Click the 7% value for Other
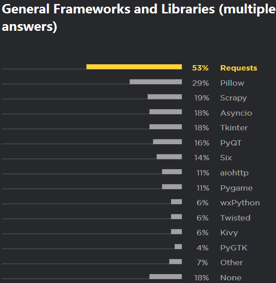The width and height of the screenshot is (276, 283). point(202,262)
